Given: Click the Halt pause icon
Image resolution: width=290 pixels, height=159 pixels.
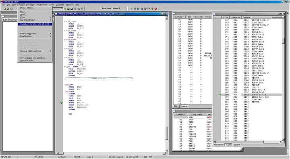Looking at the screenshot, I should [135, 9].
